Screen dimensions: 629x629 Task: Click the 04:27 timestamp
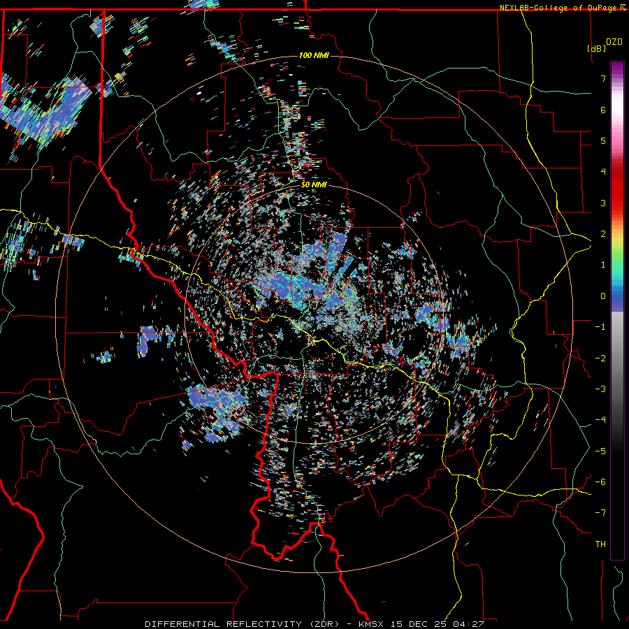click(468, 624)
